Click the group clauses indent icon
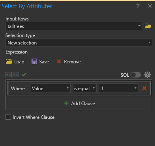The width and height of the screenshot is (155, 146). pos(16,75)
